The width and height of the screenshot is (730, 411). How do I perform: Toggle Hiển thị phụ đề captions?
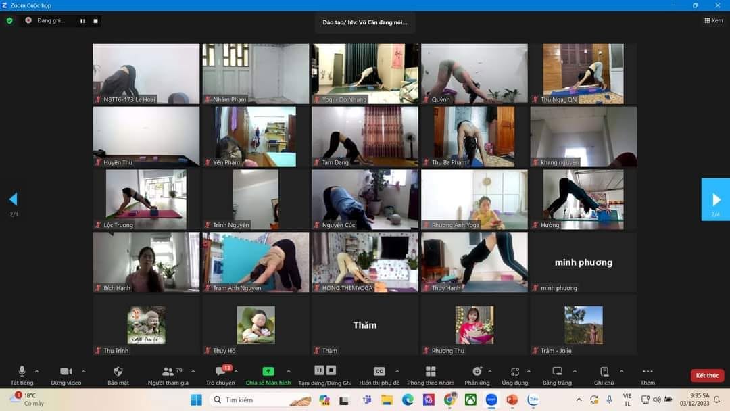[x=379, y=376]
